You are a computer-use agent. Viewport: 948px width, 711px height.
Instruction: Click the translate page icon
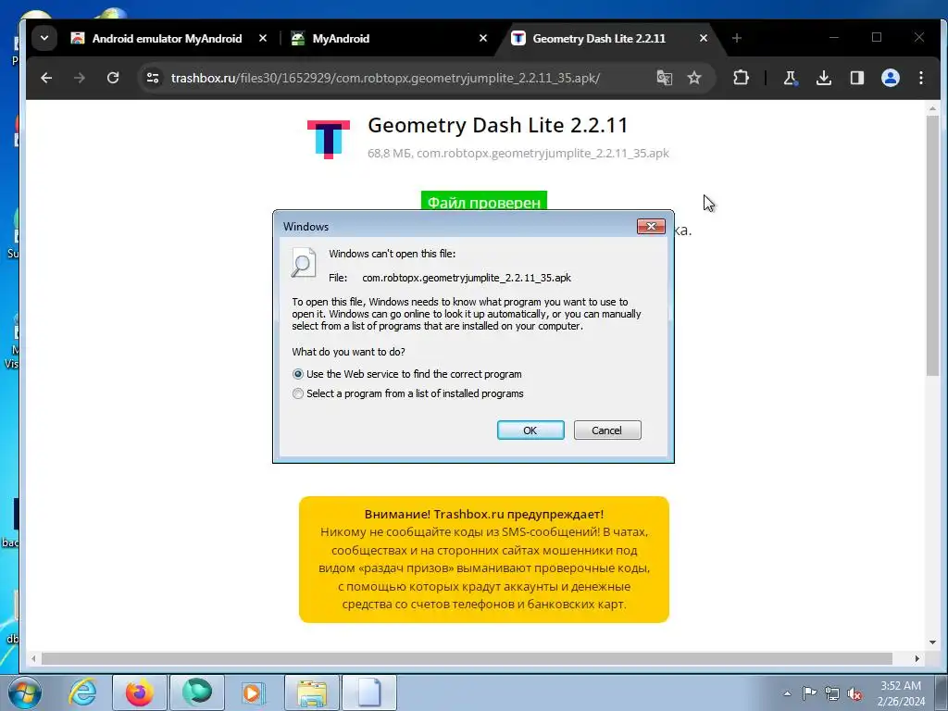[664, 78]
